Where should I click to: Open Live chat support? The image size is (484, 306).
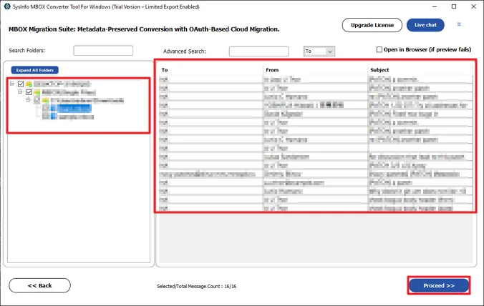pos(425,25)
